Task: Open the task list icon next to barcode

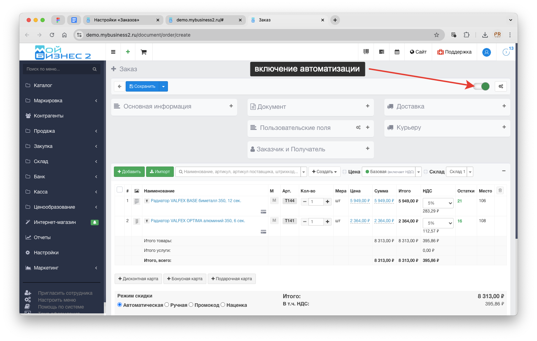Action: tap(382, 52)
